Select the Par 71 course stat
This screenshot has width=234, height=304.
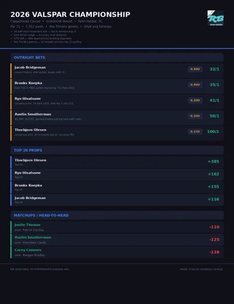point(15,26)
